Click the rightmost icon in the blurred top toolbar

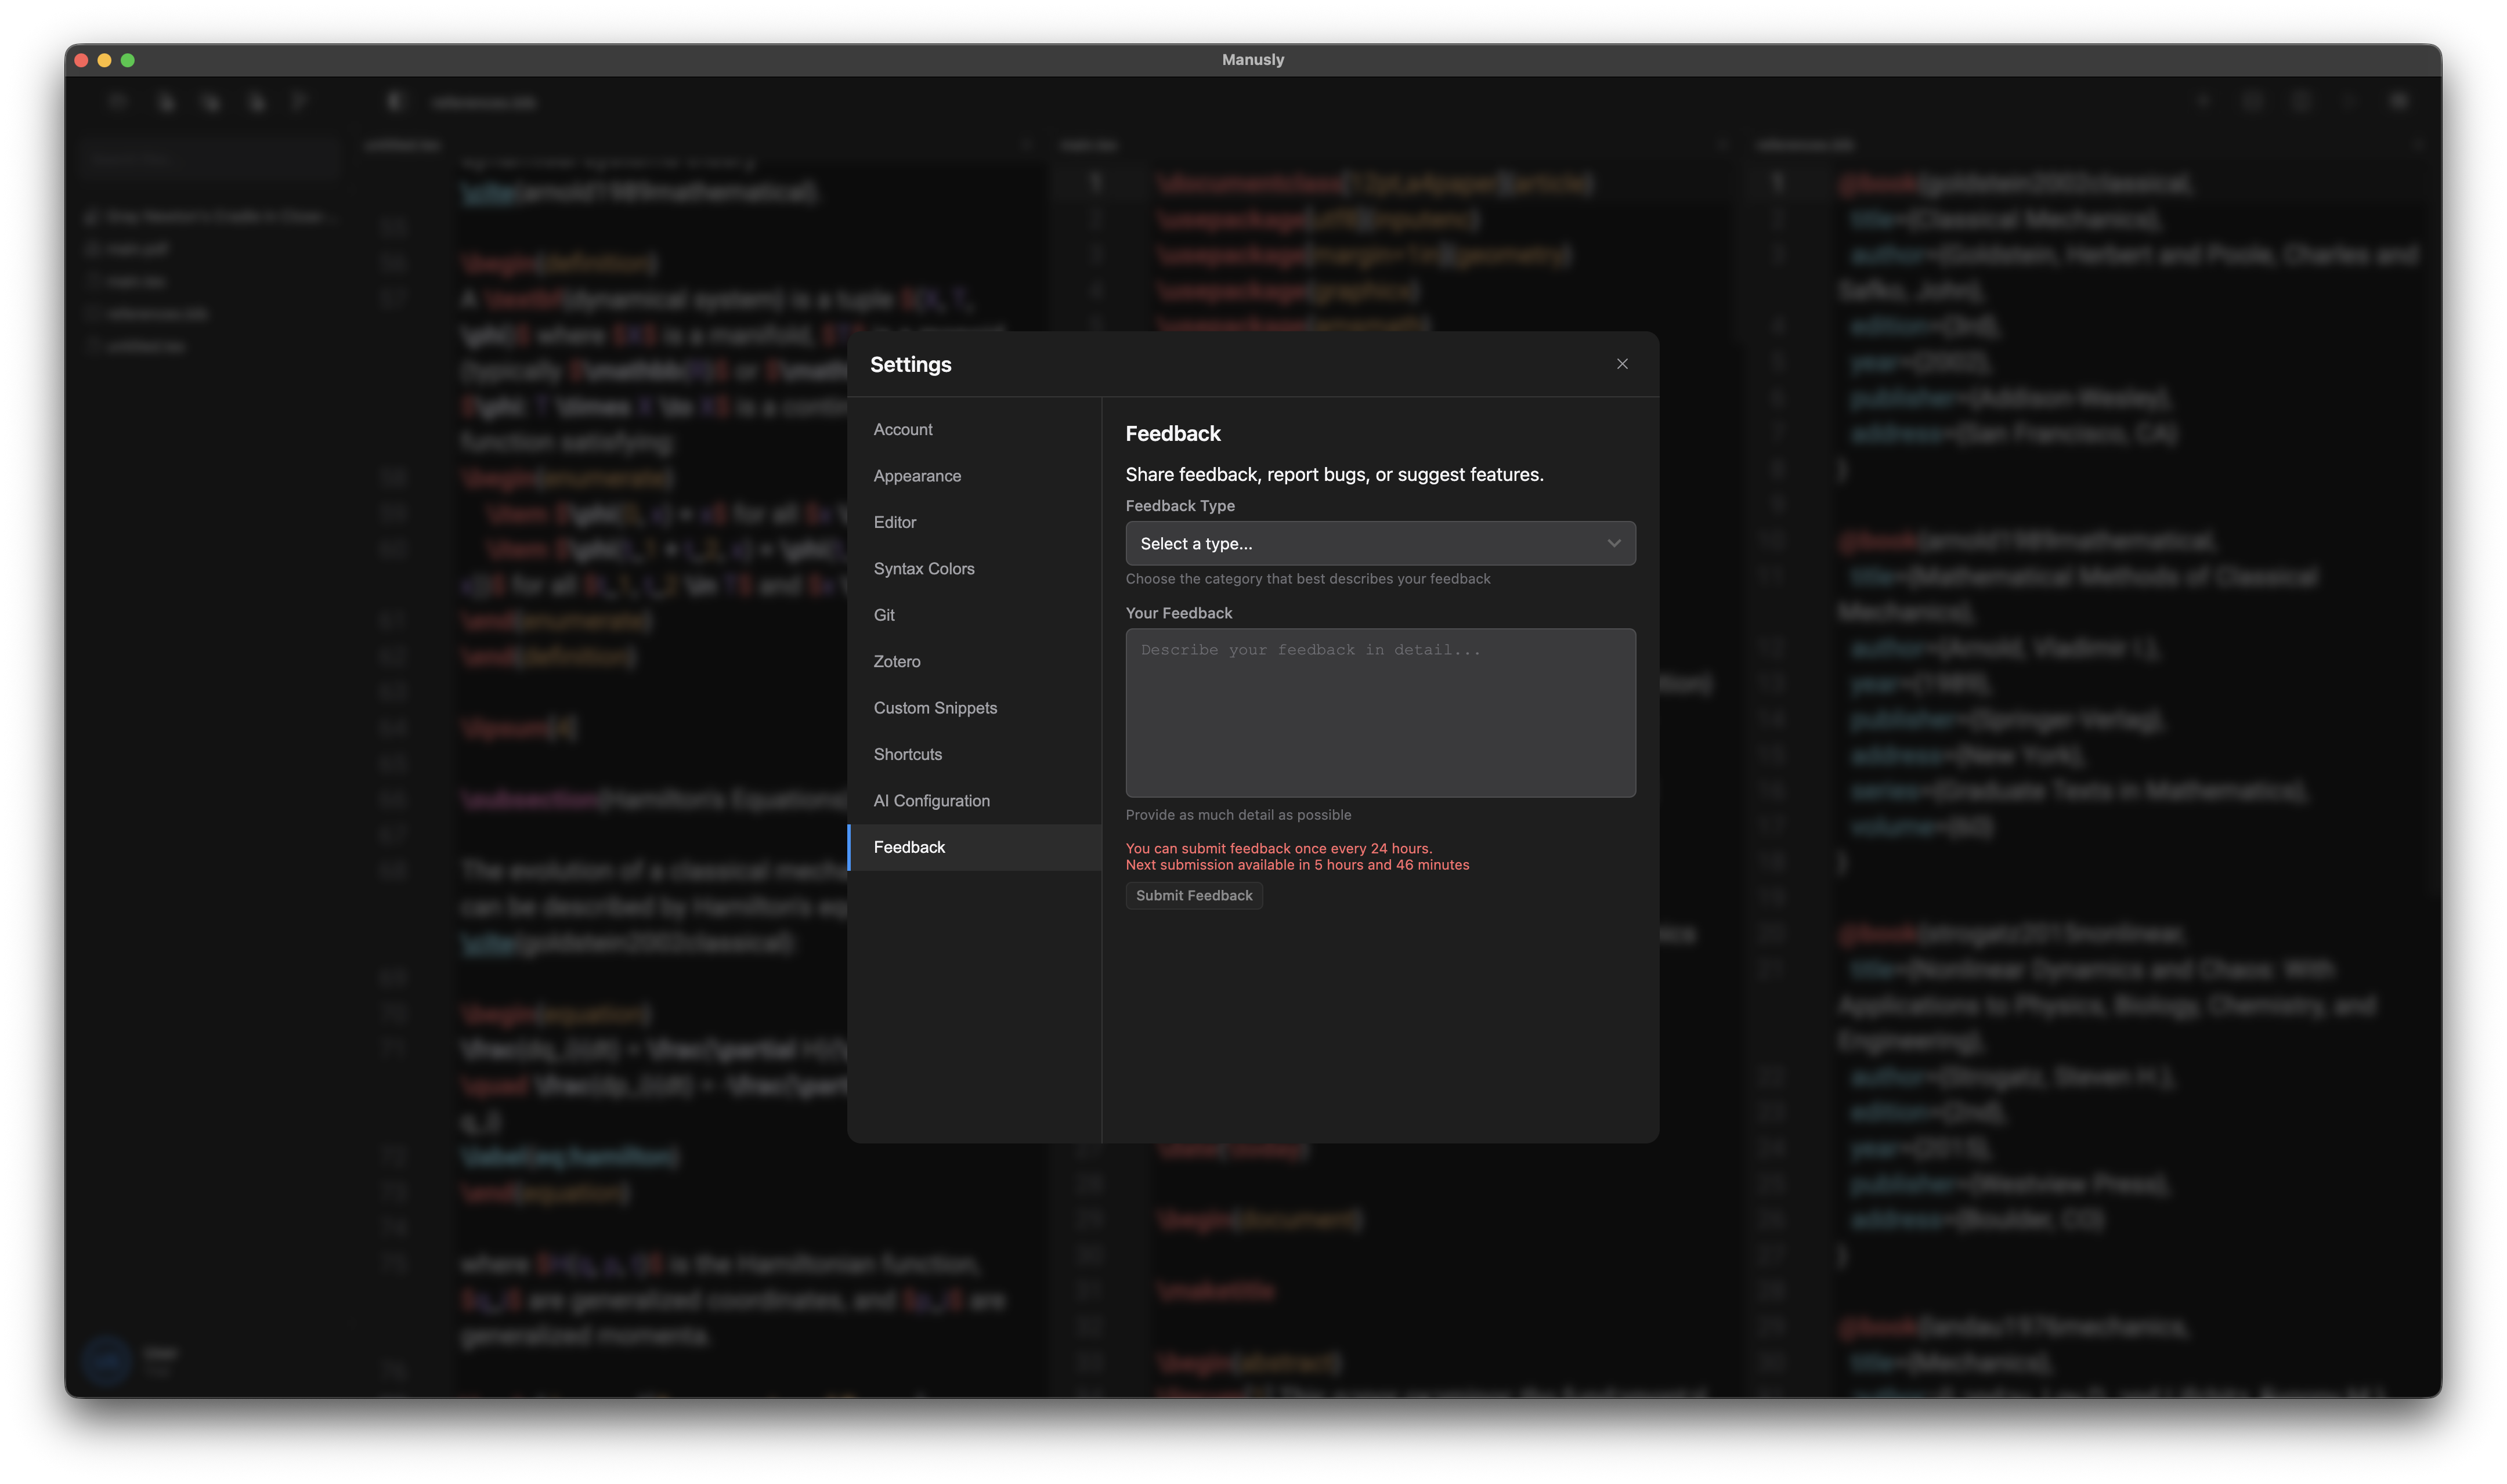2399,101
